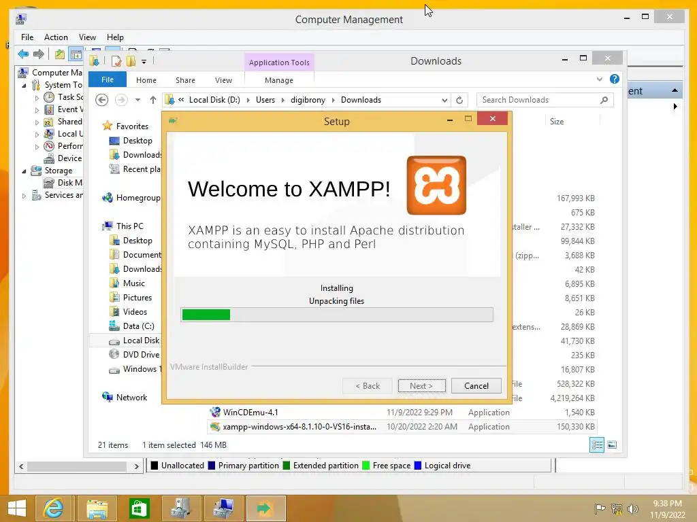
Task: Select the WinCDEmu-4.1 file row
Action: (402, 413)
